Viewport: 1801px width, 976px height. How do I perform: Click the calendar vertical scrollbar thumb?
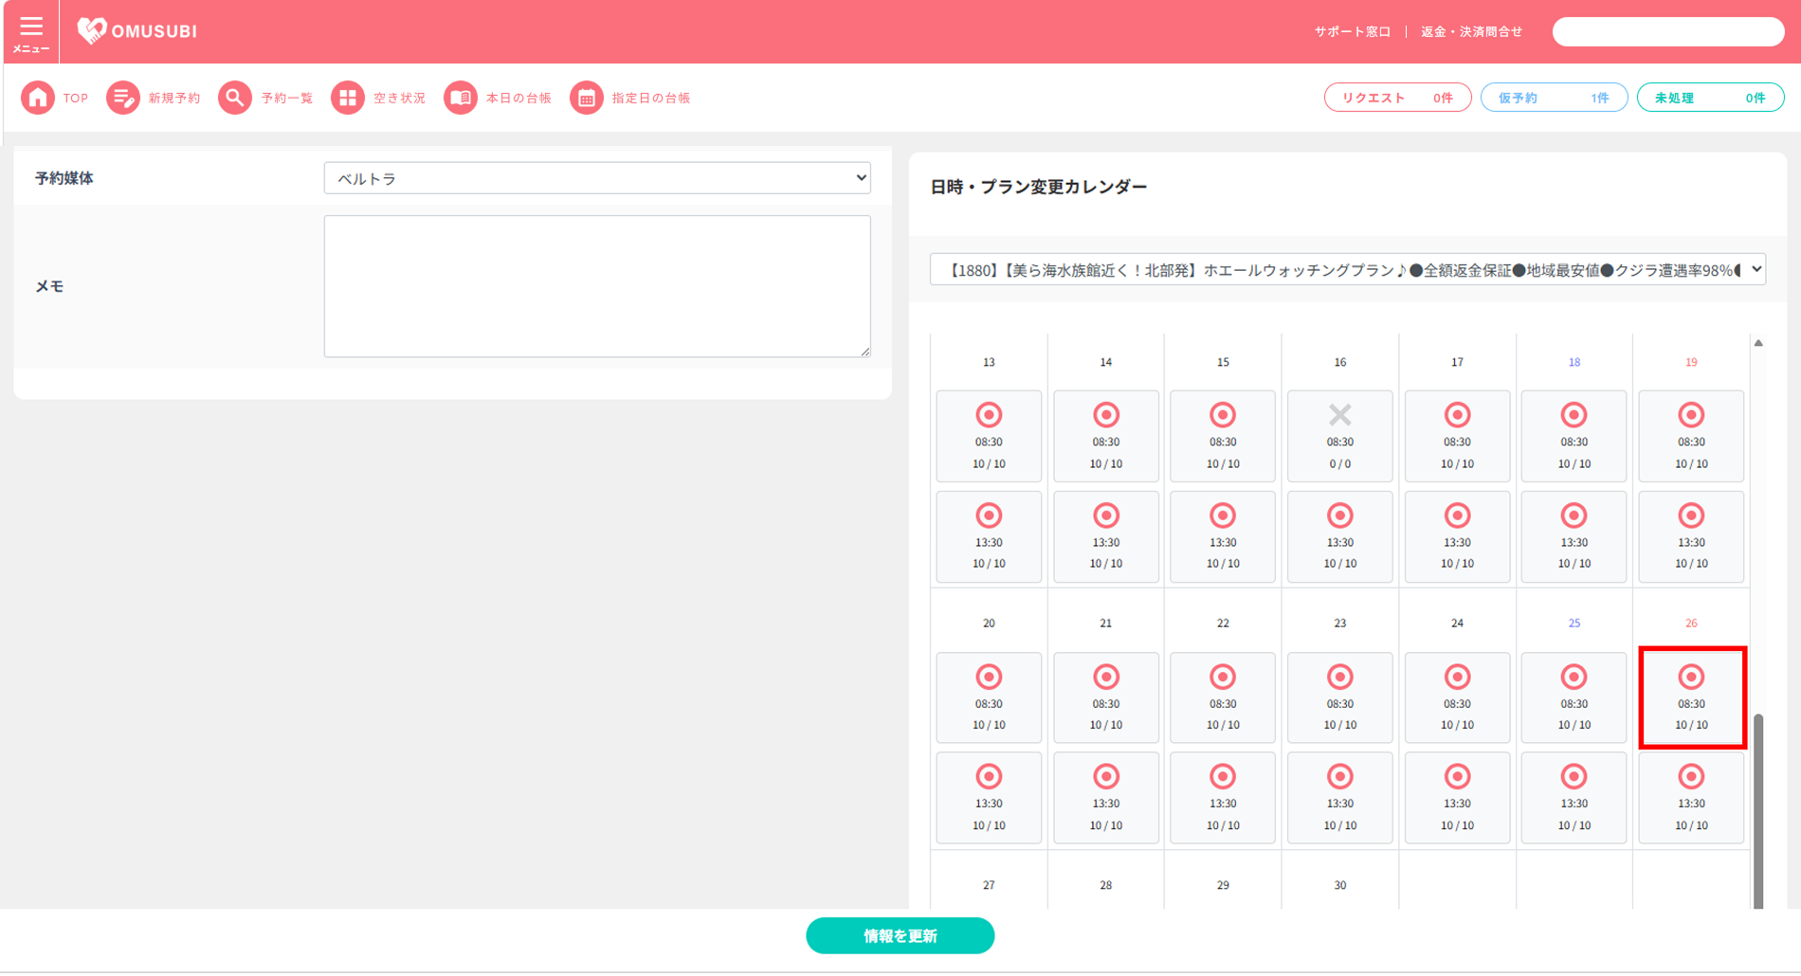click(1758, 811)
